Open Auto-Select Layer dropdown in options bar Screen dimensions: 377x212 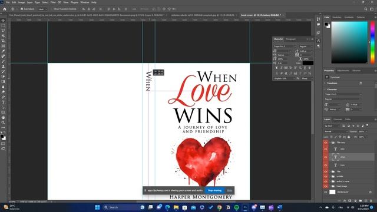43,9
